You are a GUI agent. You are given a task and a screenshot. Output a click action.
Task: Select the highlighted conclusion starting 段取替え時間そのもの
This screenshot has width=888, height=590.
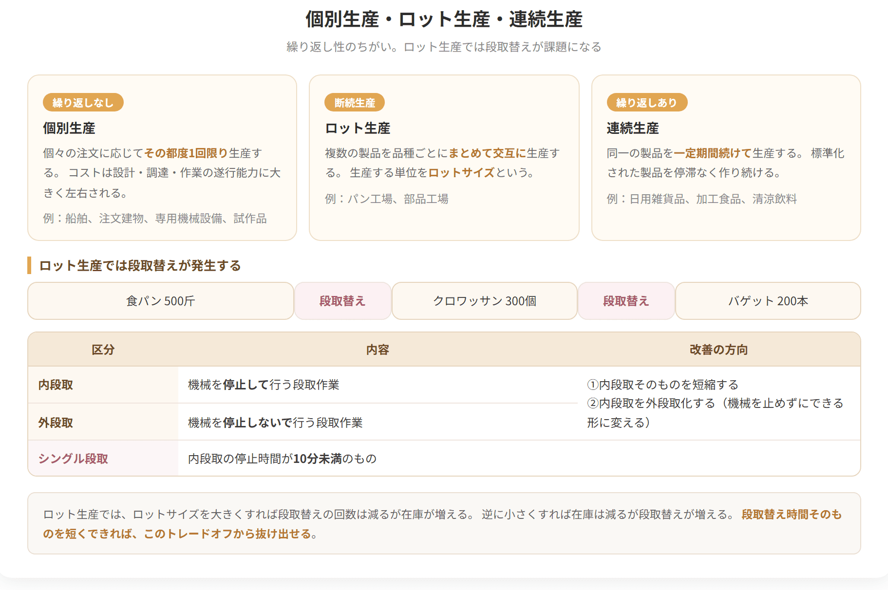pyautogui.click(x=442, y=524)
